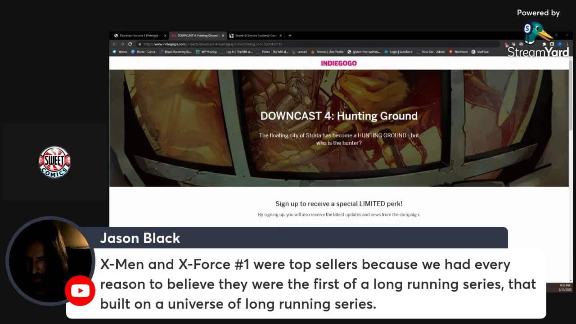Open the Home - Canva bookmark
Screen dimensions: 576x324
point(143,52)
